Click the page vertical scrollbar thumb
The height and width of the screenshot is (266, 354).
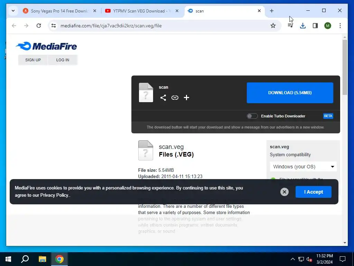(x=345, y=68)
